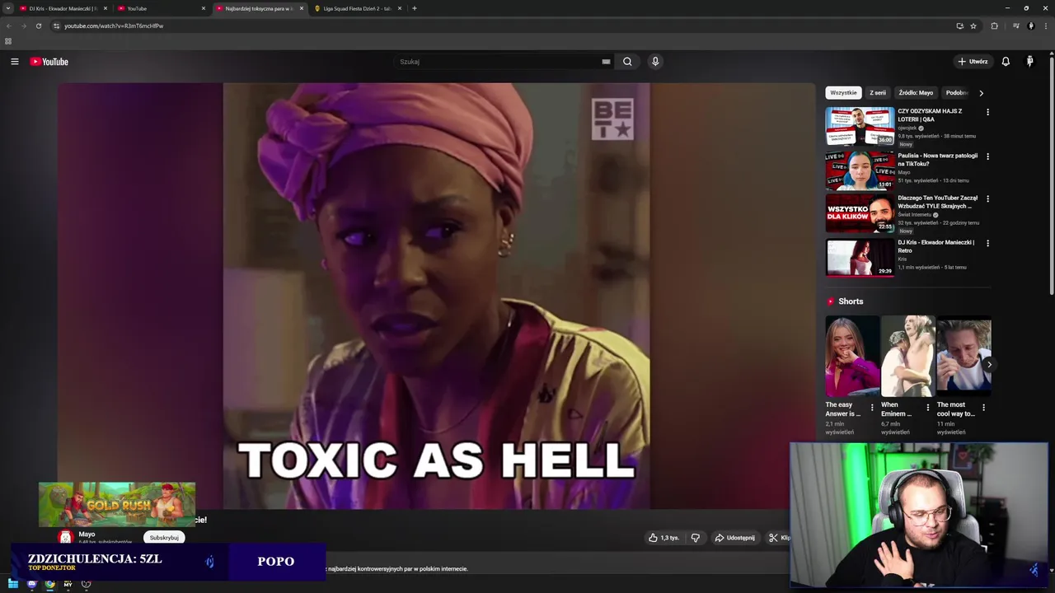This screenshot has width=1055, height=593.
Task: Select the Wszystkie filter chip
Action: pyautogui.click(x=843, y=93)
